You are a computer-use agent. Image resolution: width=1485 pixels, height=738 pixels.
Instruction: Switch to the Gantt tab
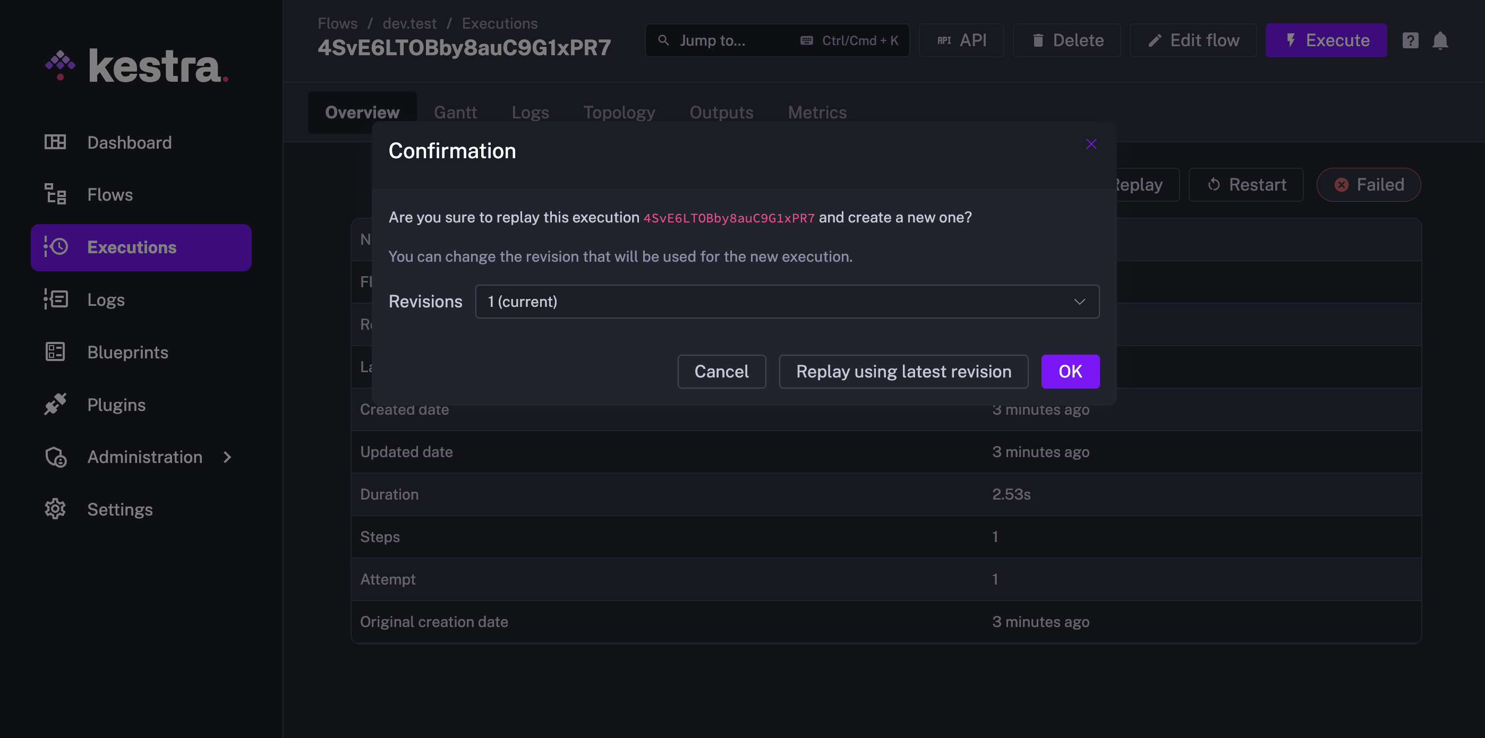point(455,113)
